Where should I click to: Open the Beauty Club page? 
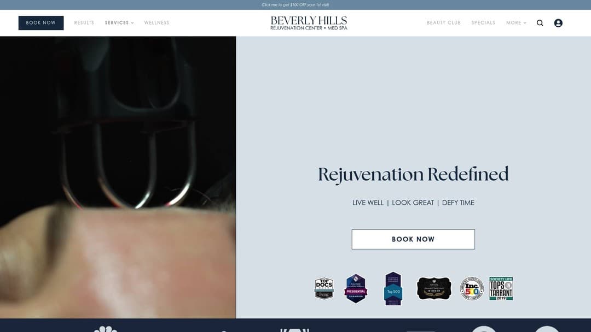click(444, 23)
